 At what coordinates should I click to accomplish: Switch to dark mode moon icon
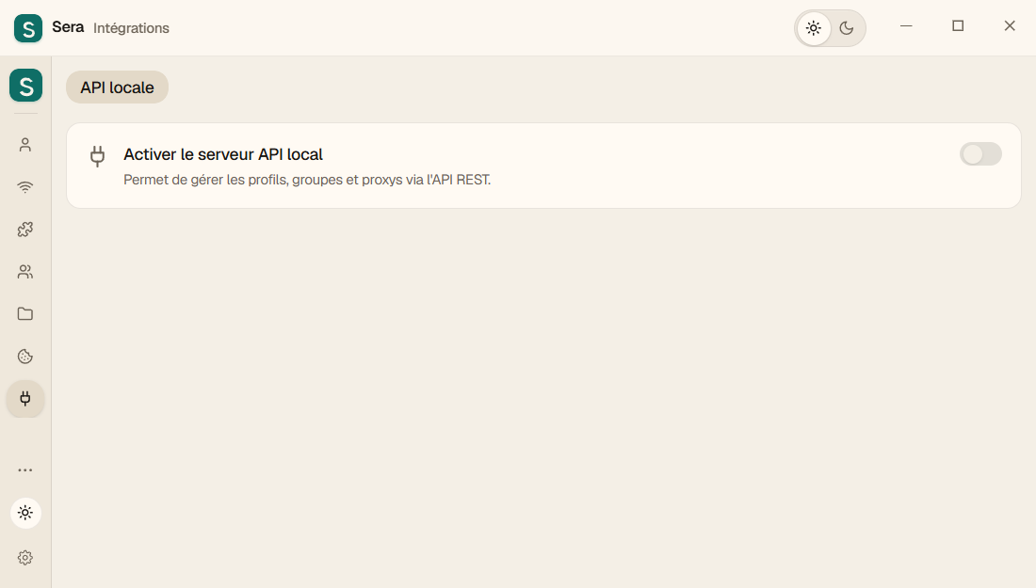tap(847, 28)
